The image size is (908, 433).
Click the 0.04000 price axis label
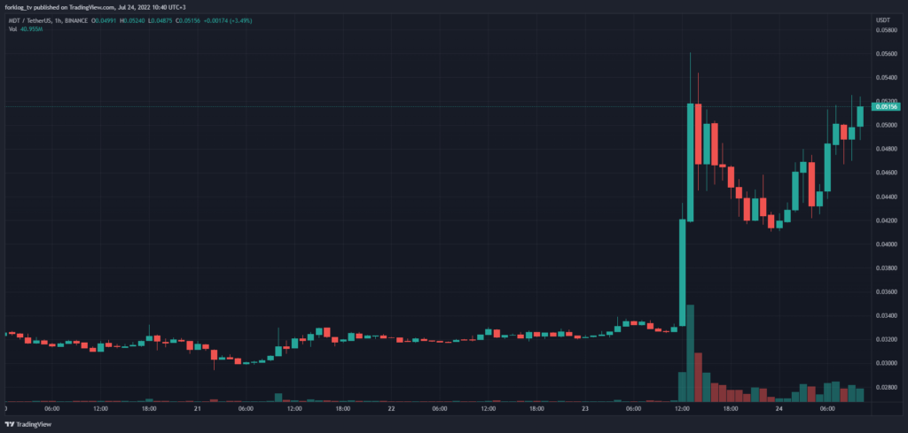click(887, 244)
